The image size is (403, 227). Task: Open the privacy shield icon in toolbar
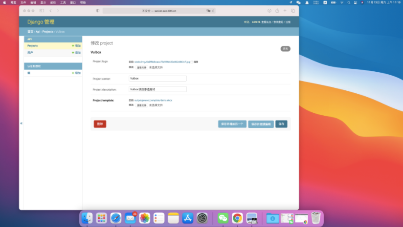click(x=98, y=11)
